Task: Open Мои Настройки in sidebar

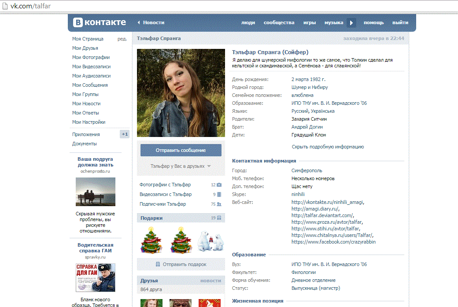Action: (x=89, y=122)
